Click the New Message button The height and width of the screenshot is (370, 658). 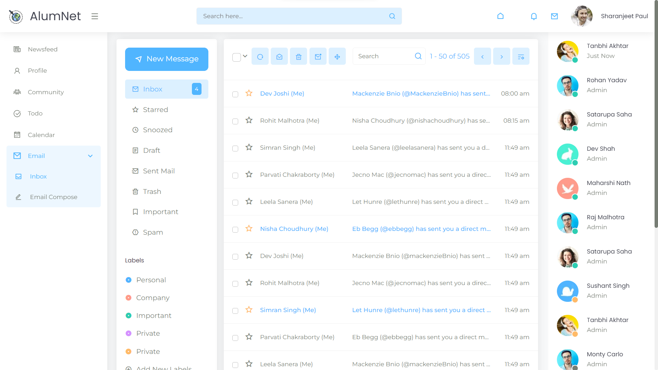coord(167,59)
